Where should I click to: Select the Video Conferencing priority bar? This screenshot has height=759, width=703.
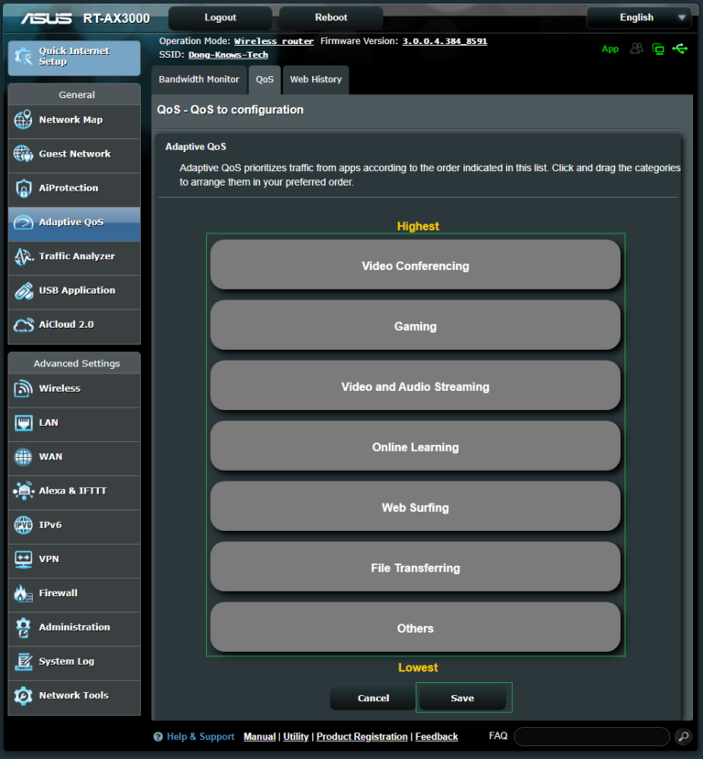415,266
